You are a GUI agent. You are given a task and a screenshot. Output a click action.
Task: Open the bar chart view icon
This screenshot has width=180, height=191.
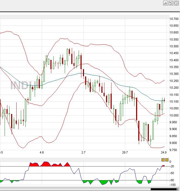click(x=165, y=3)
